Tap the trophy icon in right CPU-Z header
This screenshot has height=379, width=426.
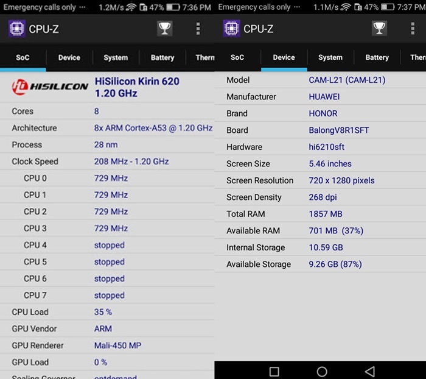coord(379,29)
